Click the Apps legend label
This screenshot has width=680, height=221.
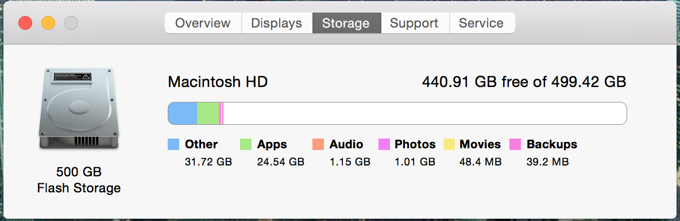272,144
